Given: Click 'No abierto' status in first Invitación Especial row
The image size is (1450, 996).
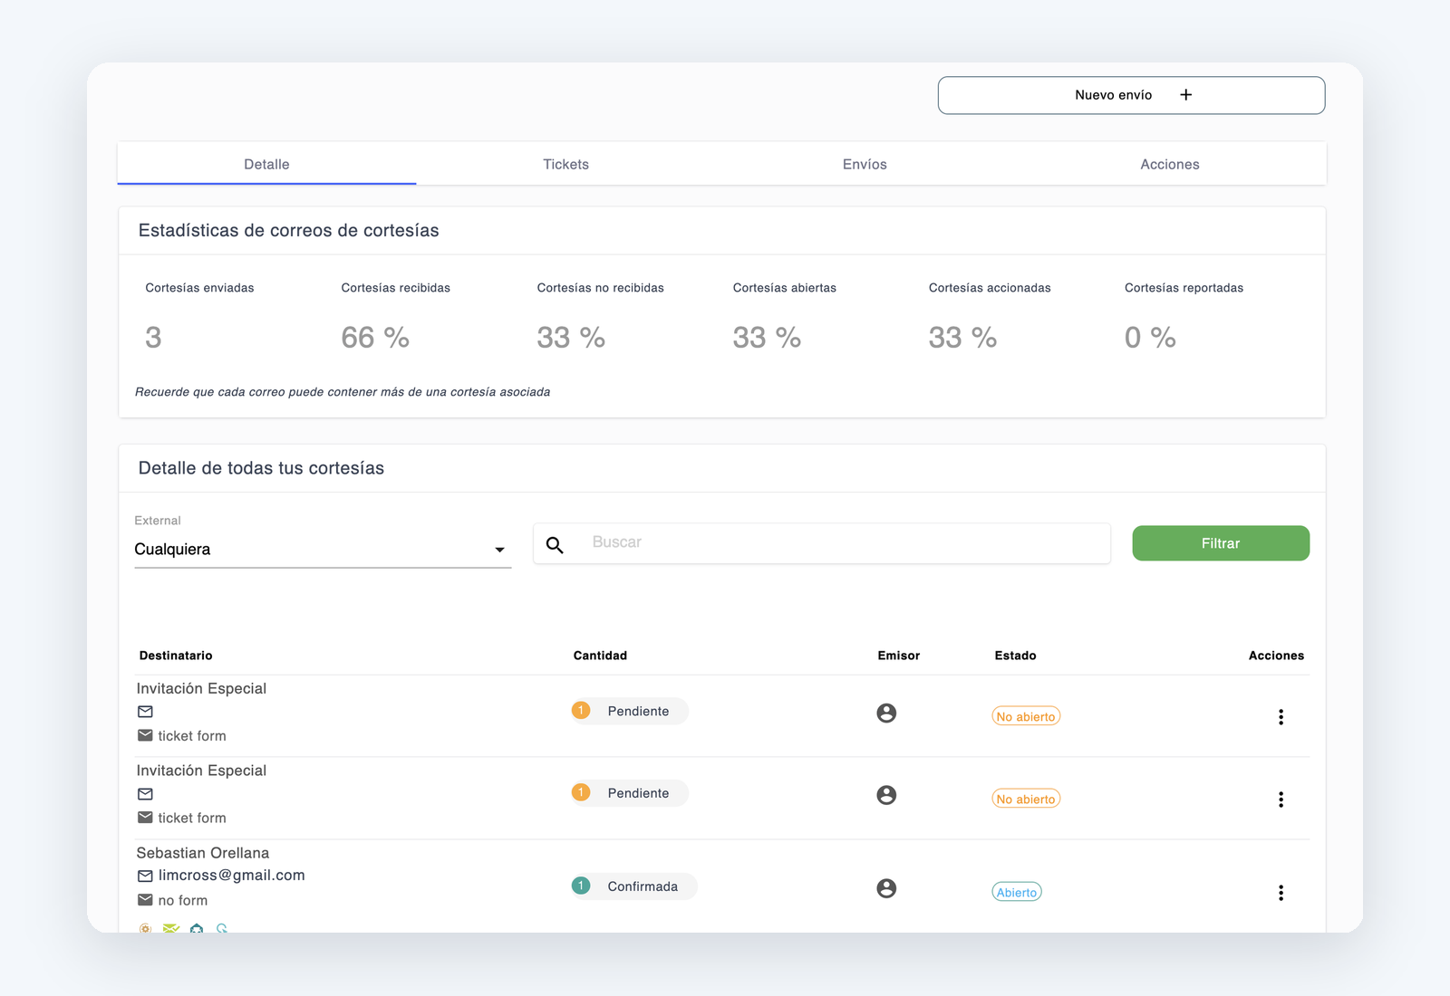Looking at the screenshot, I should coord(1026,716).
